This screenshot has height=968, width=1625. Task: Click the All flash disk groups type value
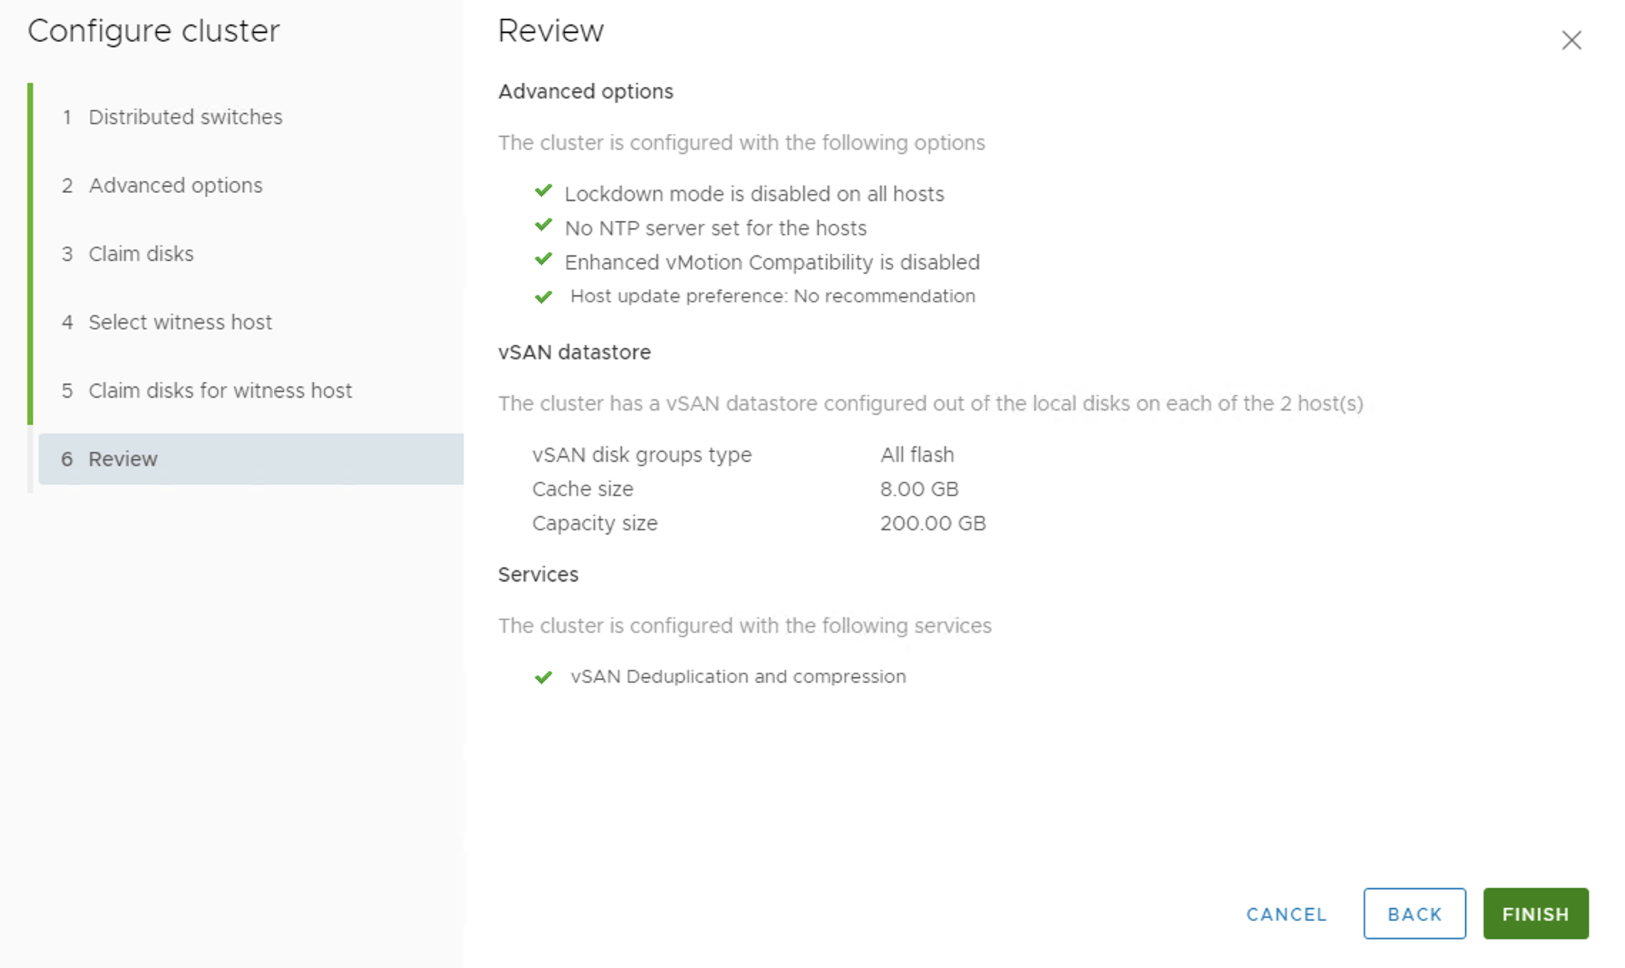click(x=917, y=455)
